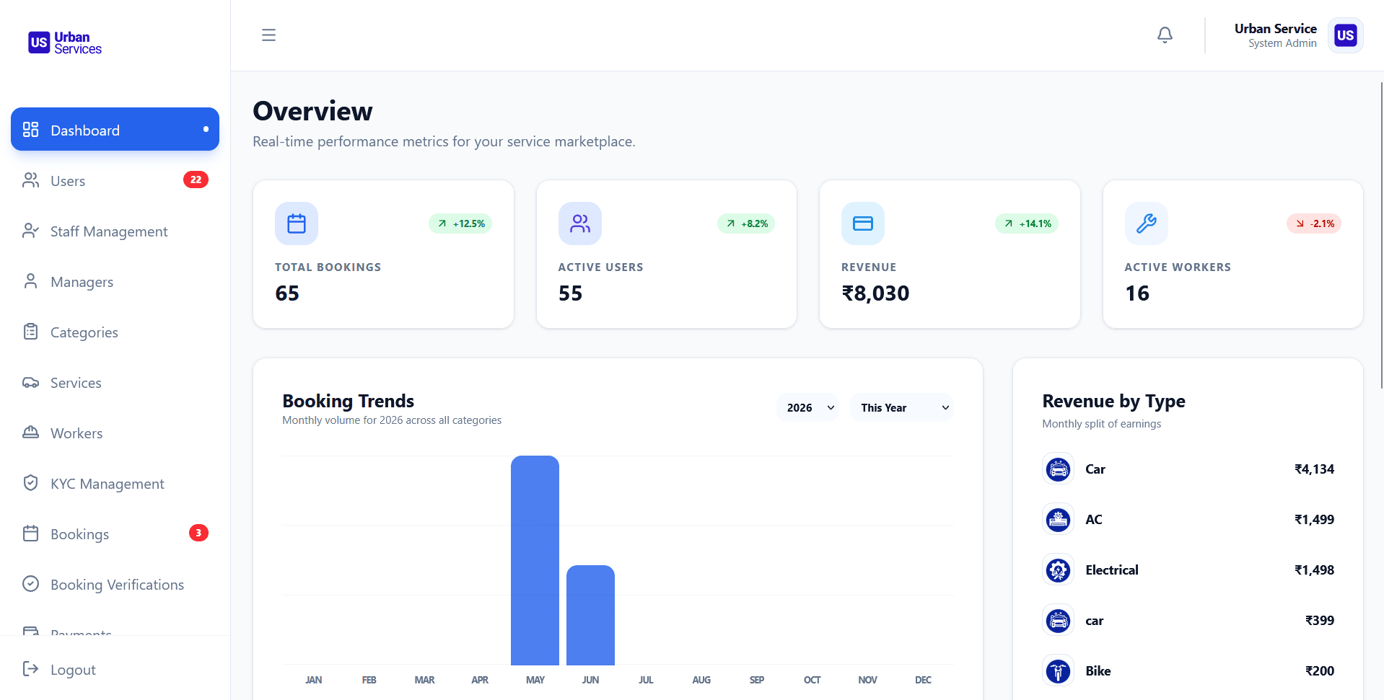Click the +12.5% trend badge
The image size is (1384, 700).
(460, 223)
